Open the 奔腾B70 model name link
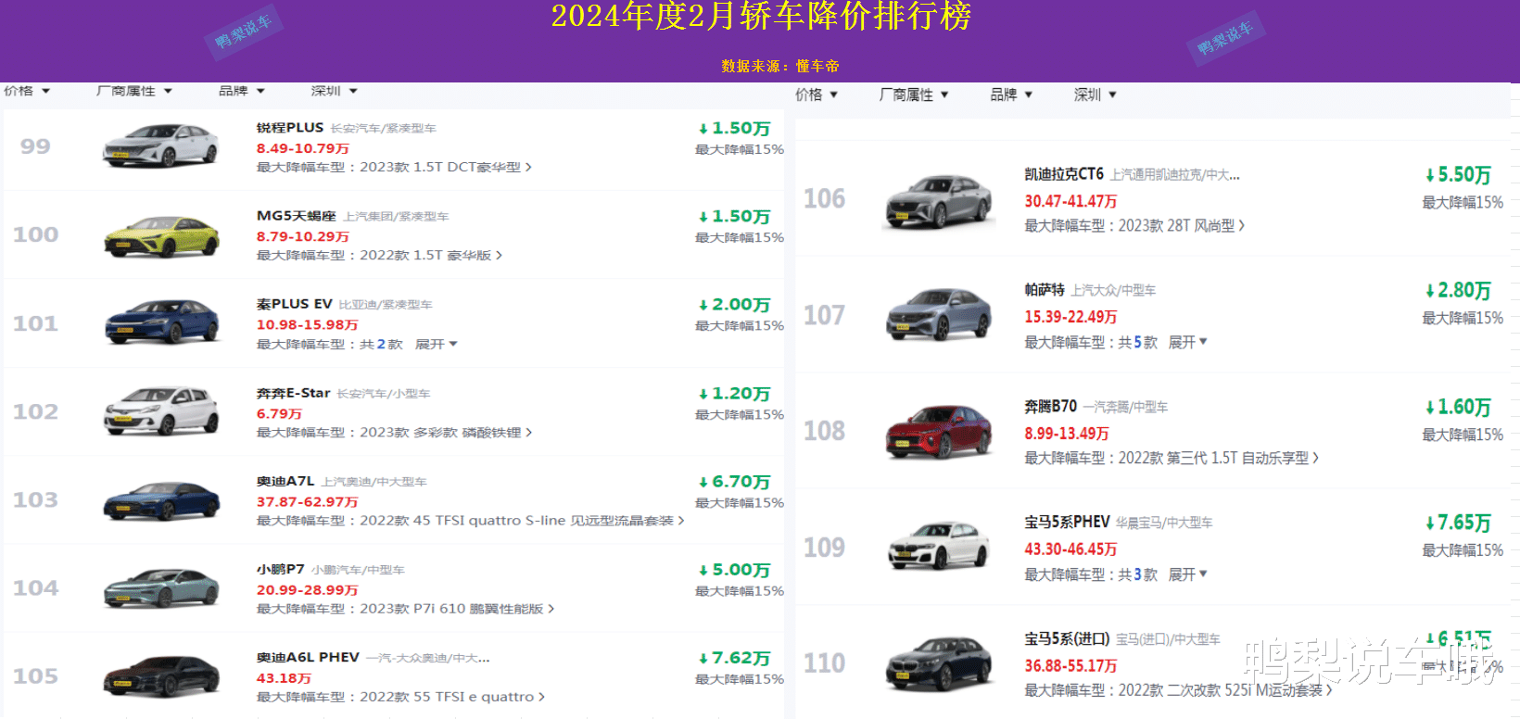The image size is (1520, 719). point(1051,406)
